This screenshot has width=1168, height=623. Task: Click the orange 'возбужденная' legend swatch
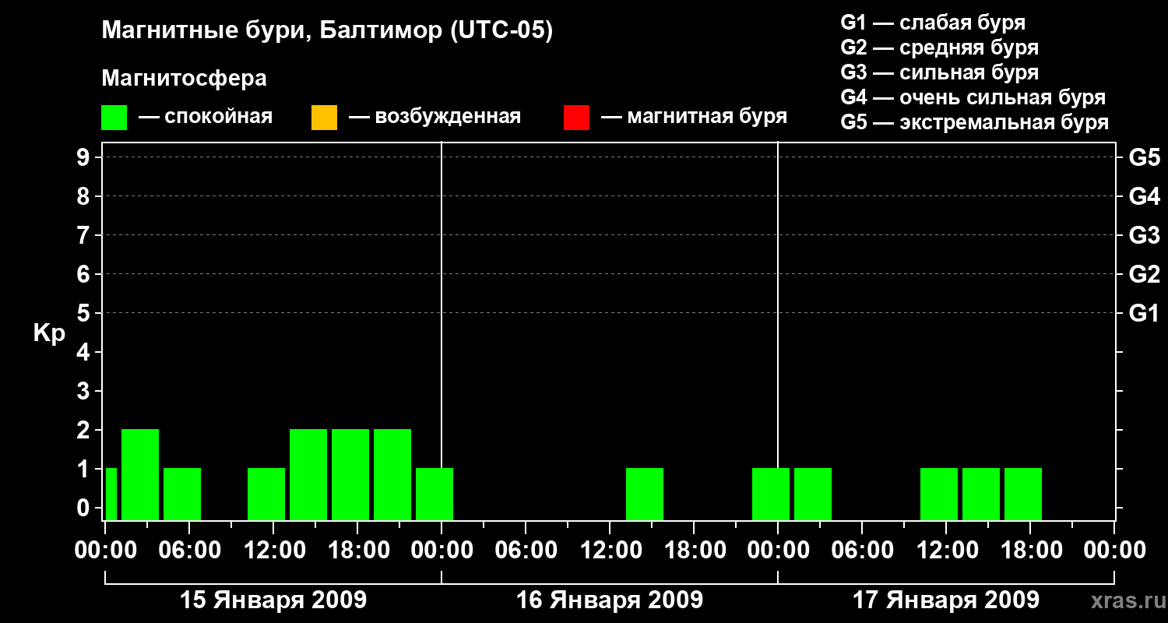(324, 118)
